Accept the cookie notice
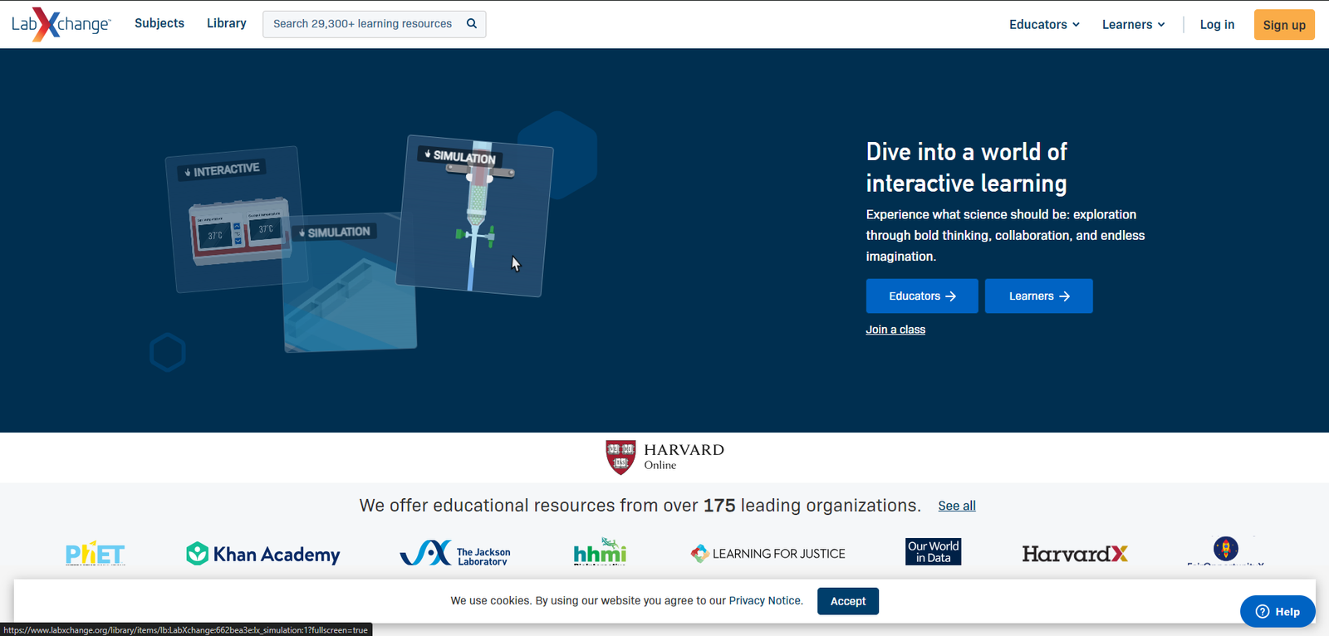The height and width of the screenshot is (636, 1329). [x=847, y=601]
